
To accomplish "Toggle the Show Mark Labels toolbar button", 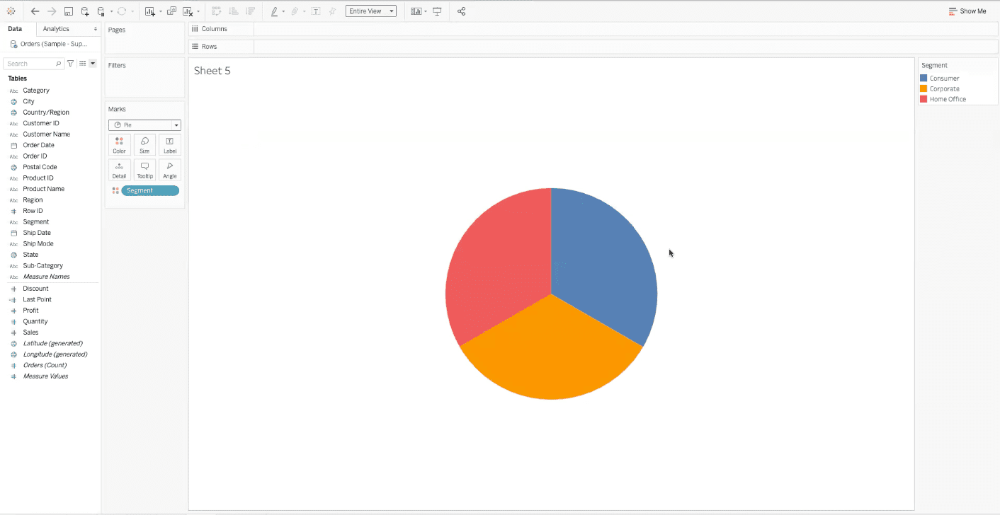I will tap(315, 11).
